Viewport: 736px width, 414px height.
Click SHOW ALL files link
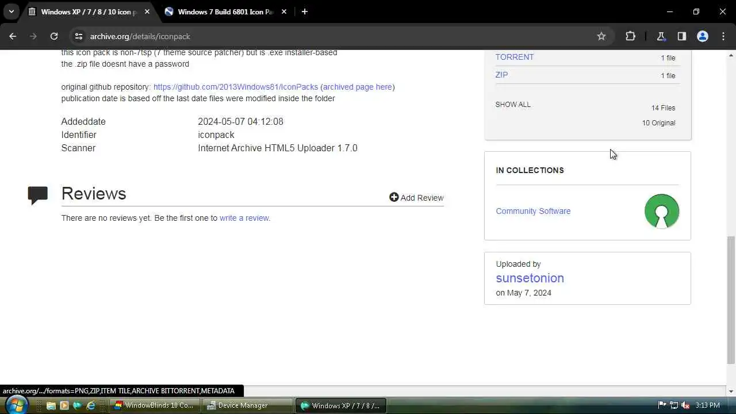513,105
